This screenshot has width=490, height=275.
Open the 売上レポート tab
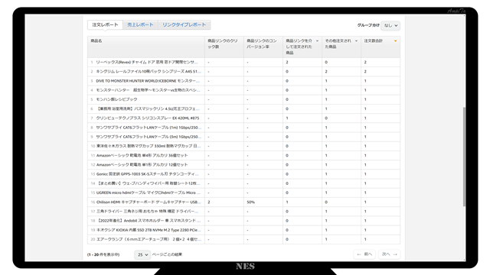click(x=140, y=25)
